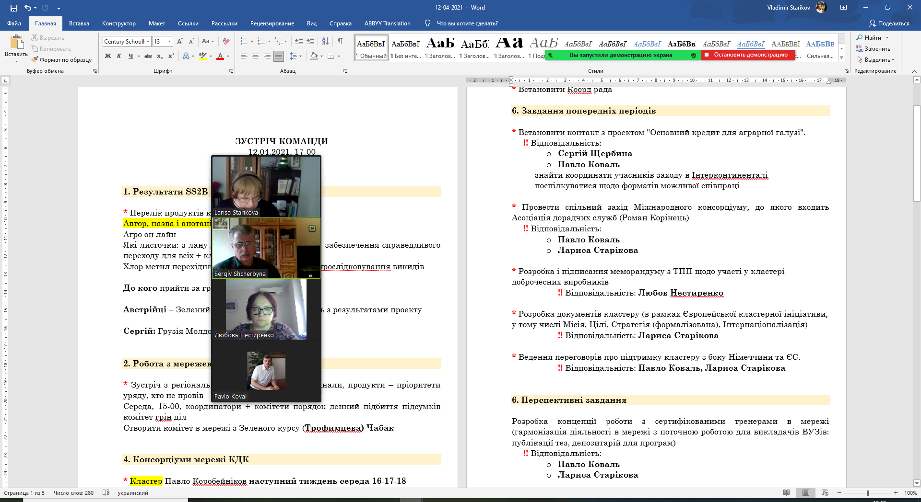Click Format Painter (Формат по образцу)
The width and height of the screenshot is (921, 502).
pos(61,60)
